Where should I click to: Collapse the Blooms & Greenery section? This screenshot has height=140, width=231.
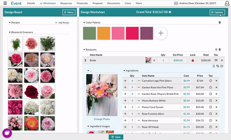pos(10,32)
